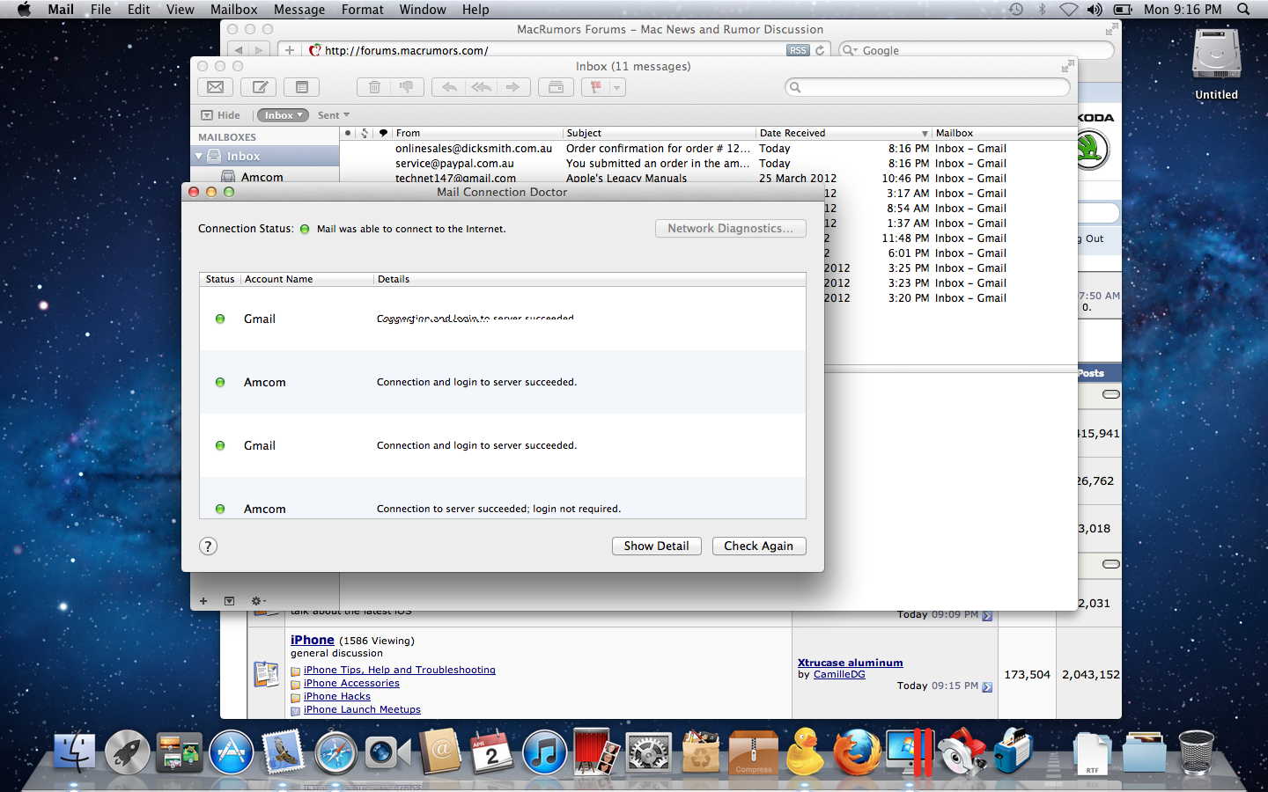Open CamilleDG user profile link
This screenshot has width=1268, height=792.
(839, 674)
